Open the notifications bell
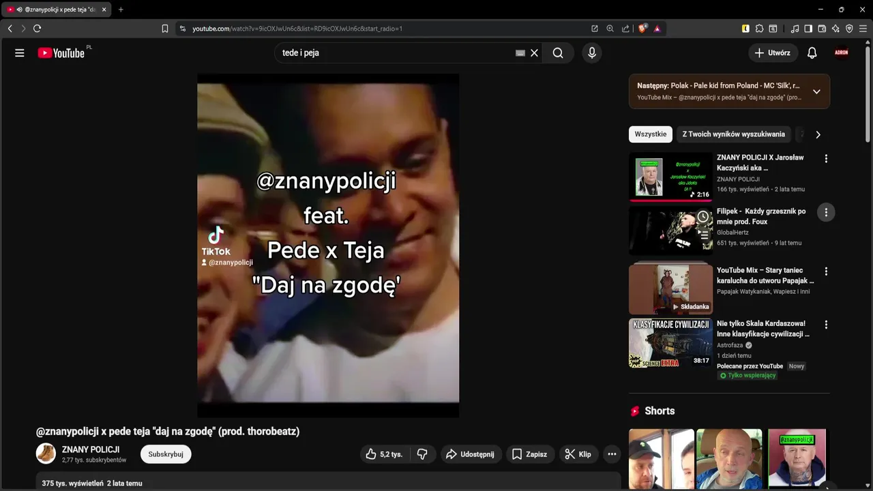Viewport: 873px width, 491px height. coord(812,53)
